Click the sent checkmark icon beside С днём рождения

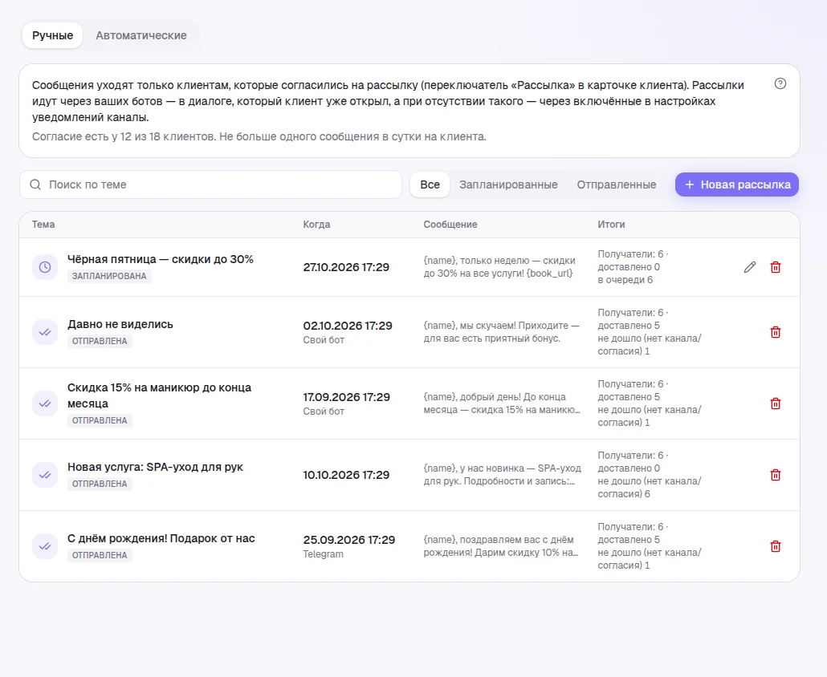tap(45, 546)
